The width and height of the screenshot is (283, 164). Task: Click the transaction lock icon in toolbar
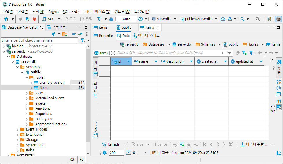(111, 19)
